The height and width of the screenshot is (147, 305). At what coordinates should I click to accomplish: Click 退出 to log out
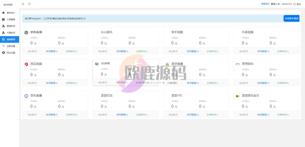(298, 4)
